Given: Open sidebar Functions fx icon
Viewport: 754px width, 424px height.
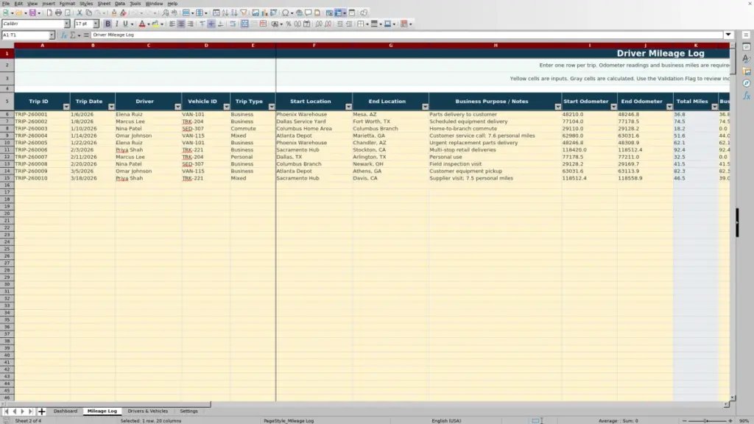Looking at the screenshot, I should 747,96.
